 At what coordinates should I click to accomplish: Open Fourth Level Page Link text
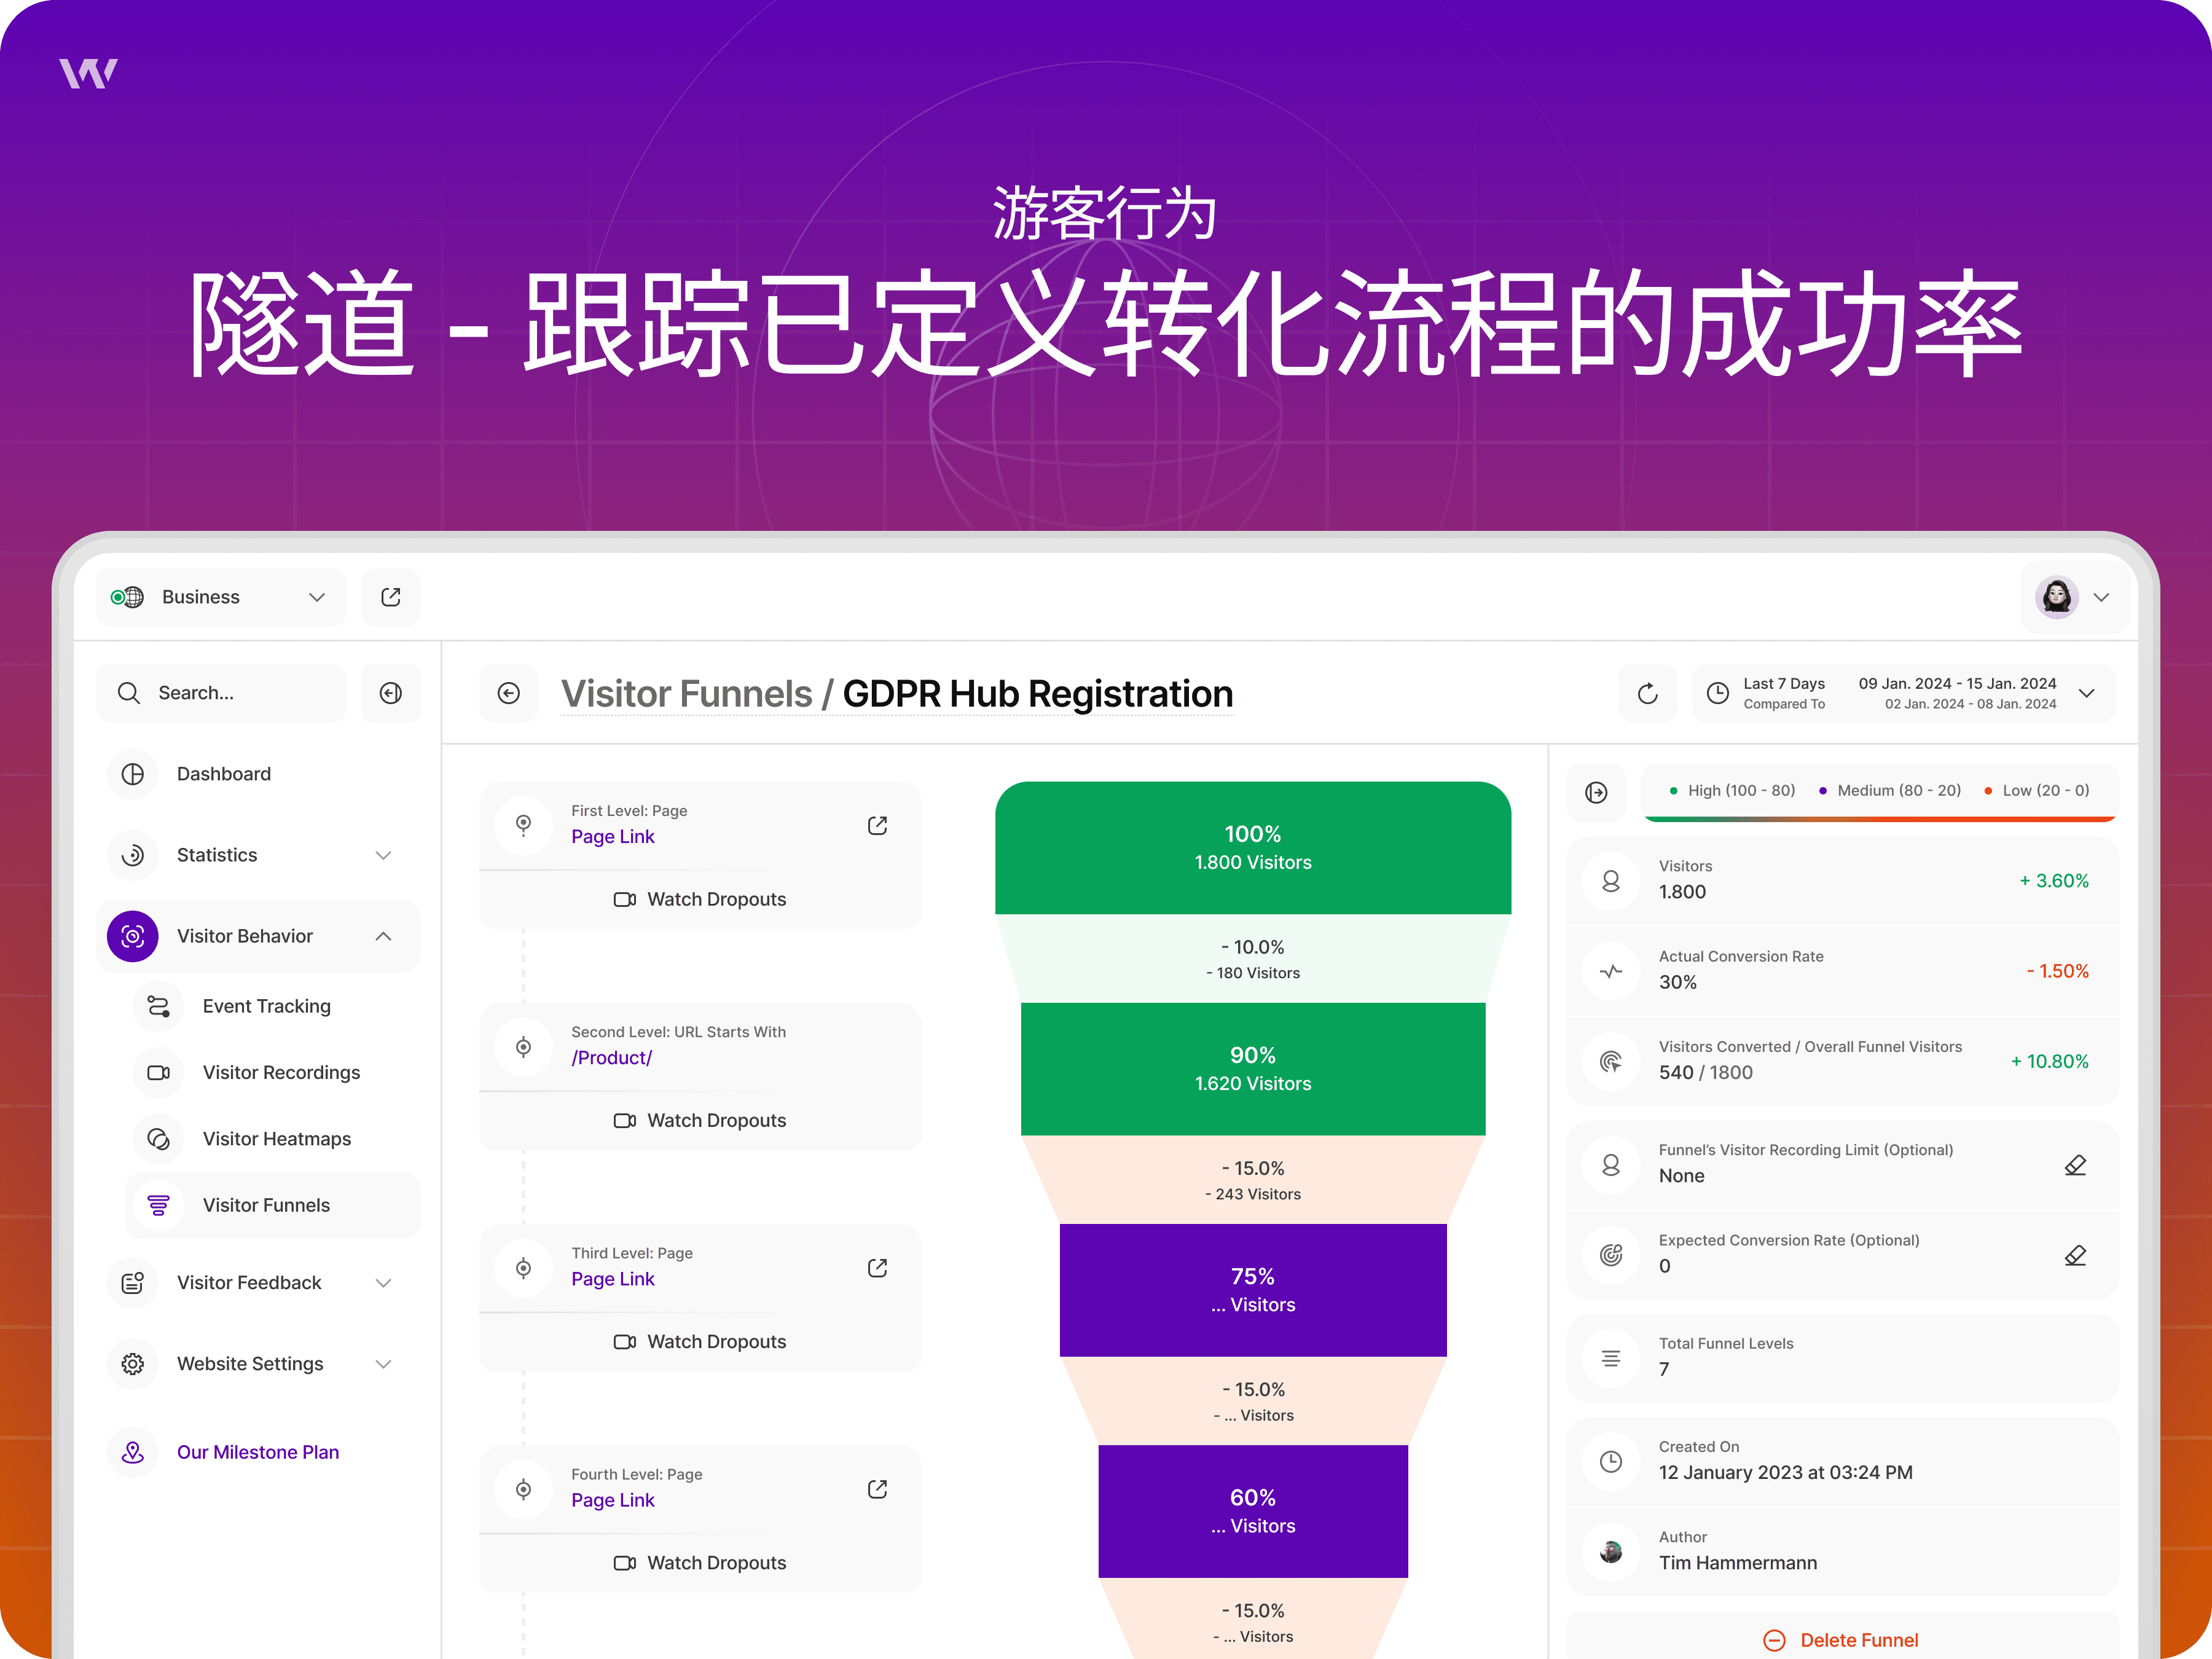[613, 1500]
